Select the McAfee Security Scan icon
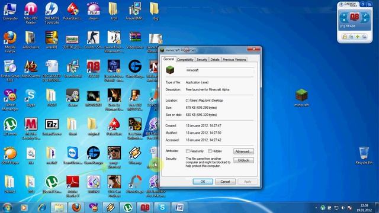The image size is (379, 213). 31,128
